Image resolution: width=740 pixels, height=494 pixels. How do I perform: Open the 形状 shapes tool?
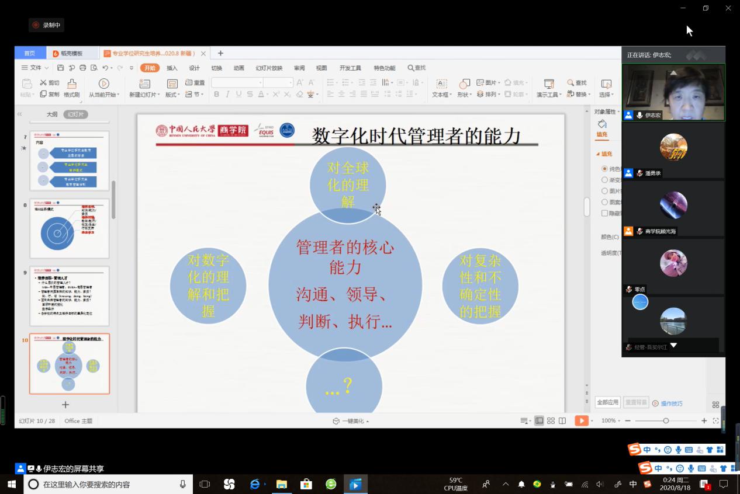(x=464, y=84)
